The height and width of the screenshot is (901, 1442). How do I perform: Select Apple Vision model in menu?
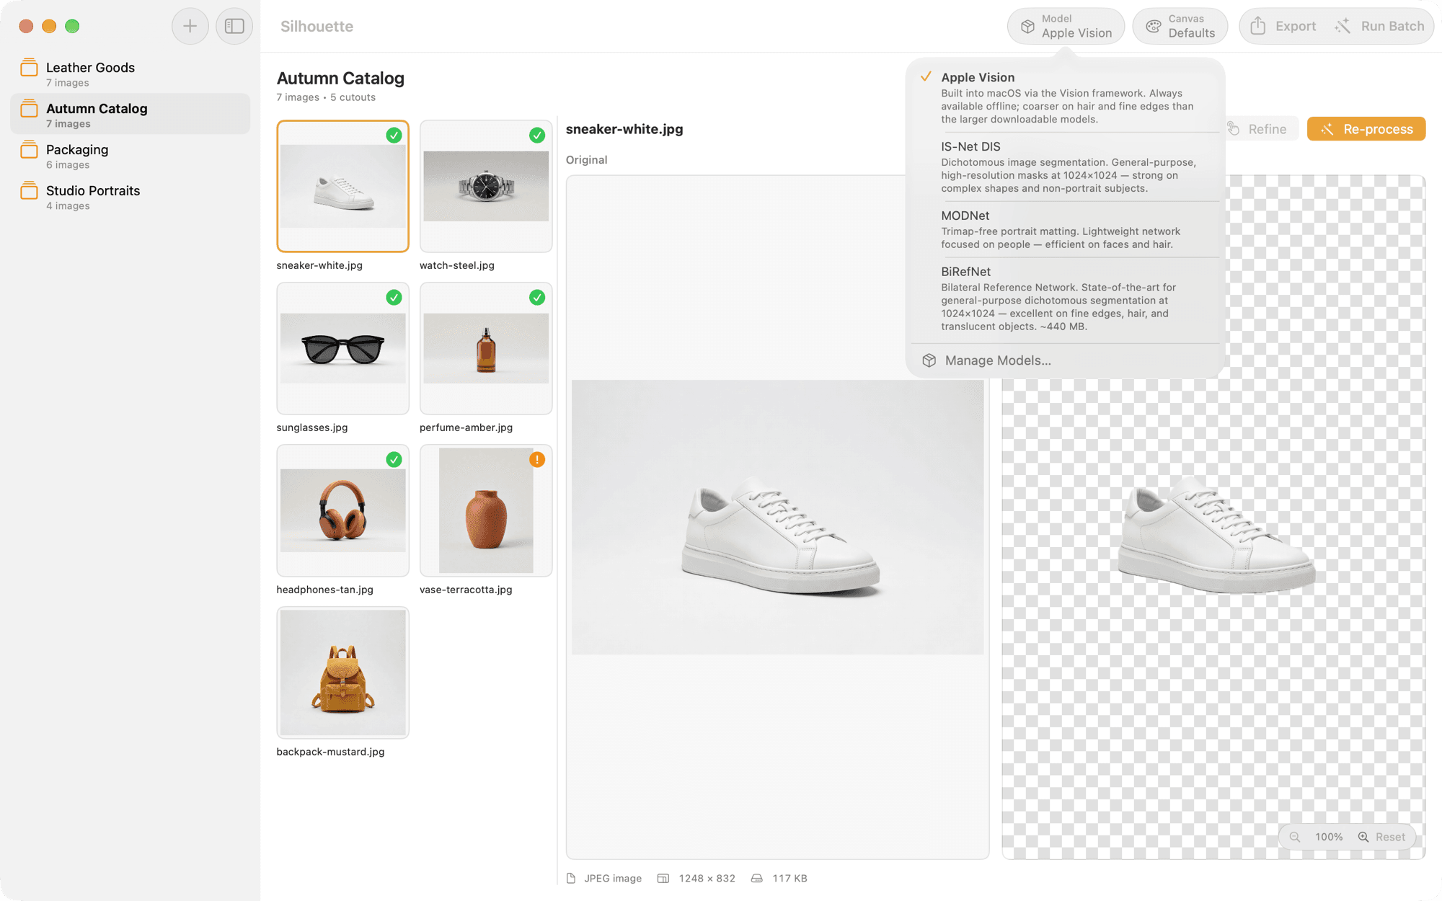[1066, 97]
